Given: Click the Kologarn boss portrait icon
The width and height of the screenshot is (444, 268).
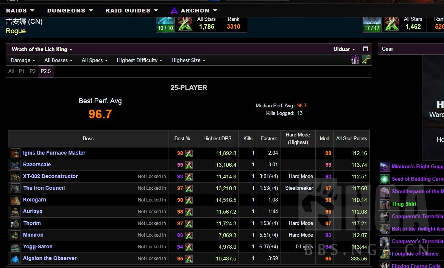Looking at the screenshot, I should (15, 200).
